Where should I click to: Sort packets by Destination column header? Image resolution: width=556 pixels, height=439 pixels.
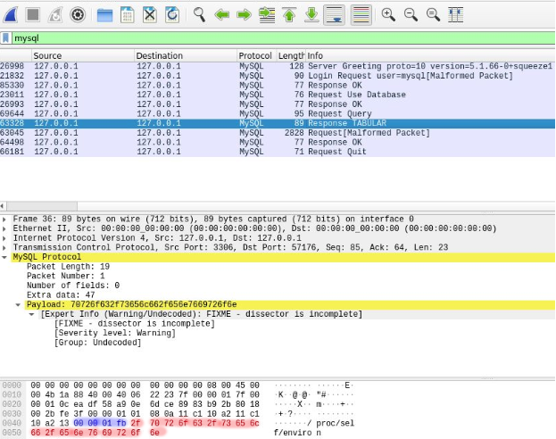[x=183, y=56]
